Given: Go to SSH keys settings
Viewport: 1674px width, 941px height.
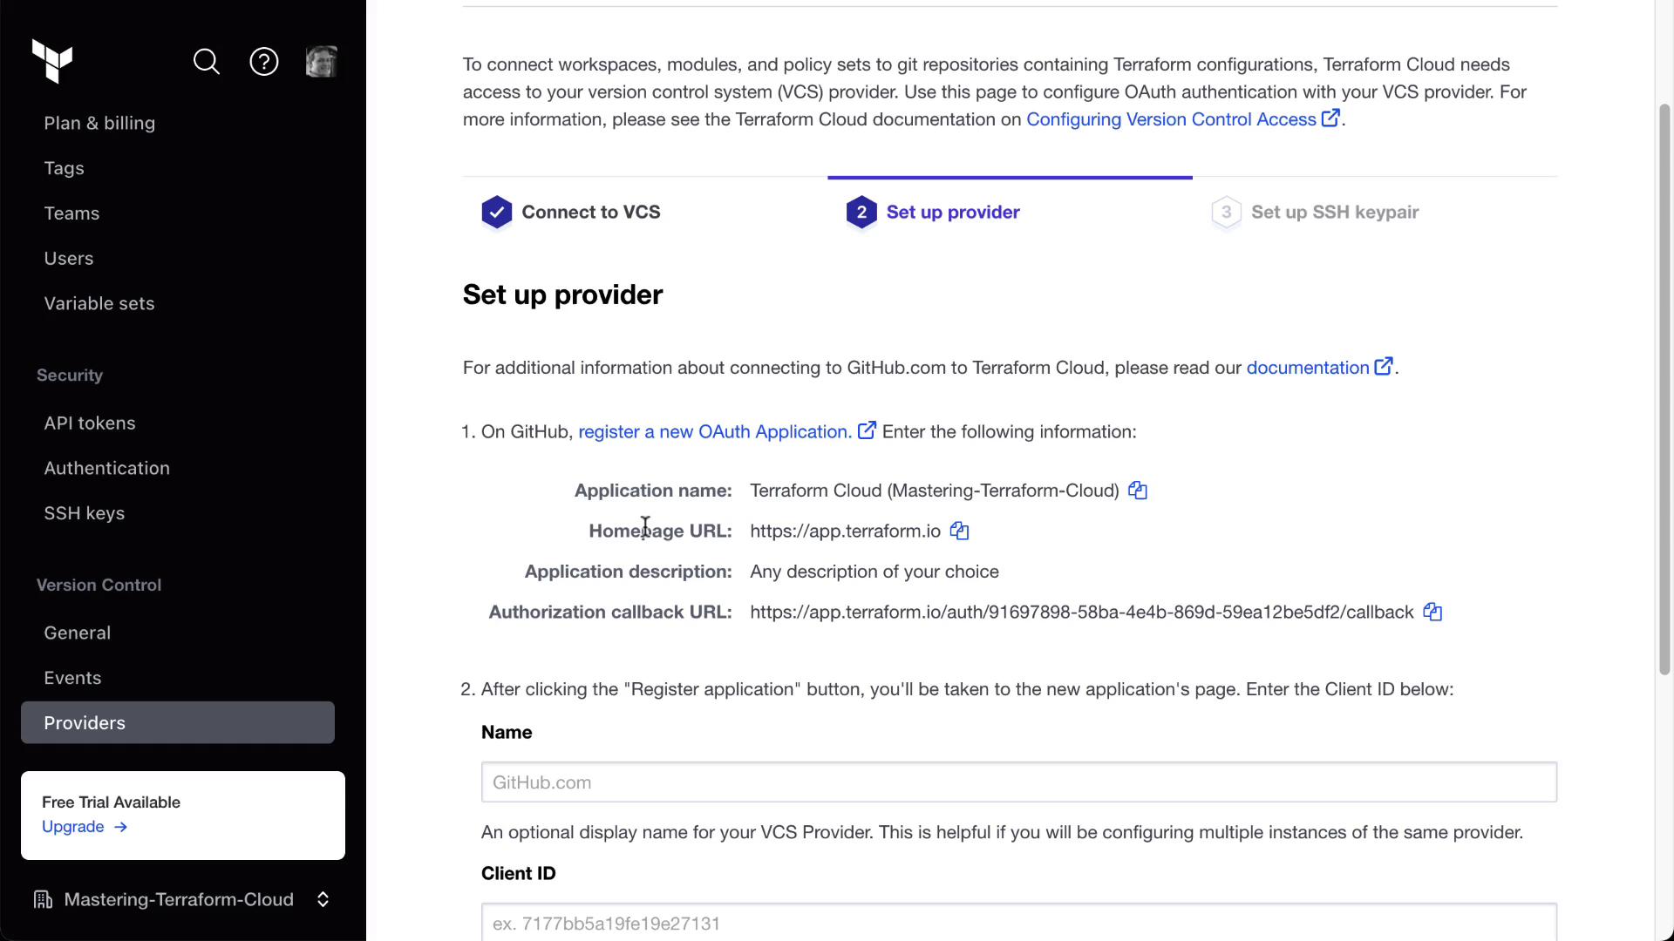Looking at the screenshot, I should (85, 514).
